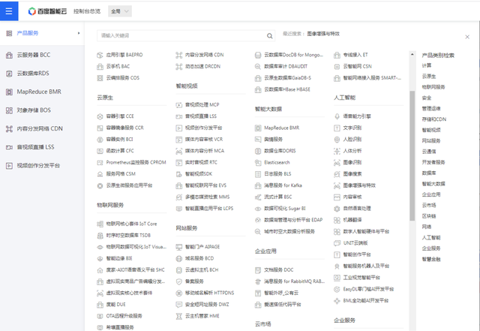Click the 动态加速 DRCDN icon

(179, 67)
